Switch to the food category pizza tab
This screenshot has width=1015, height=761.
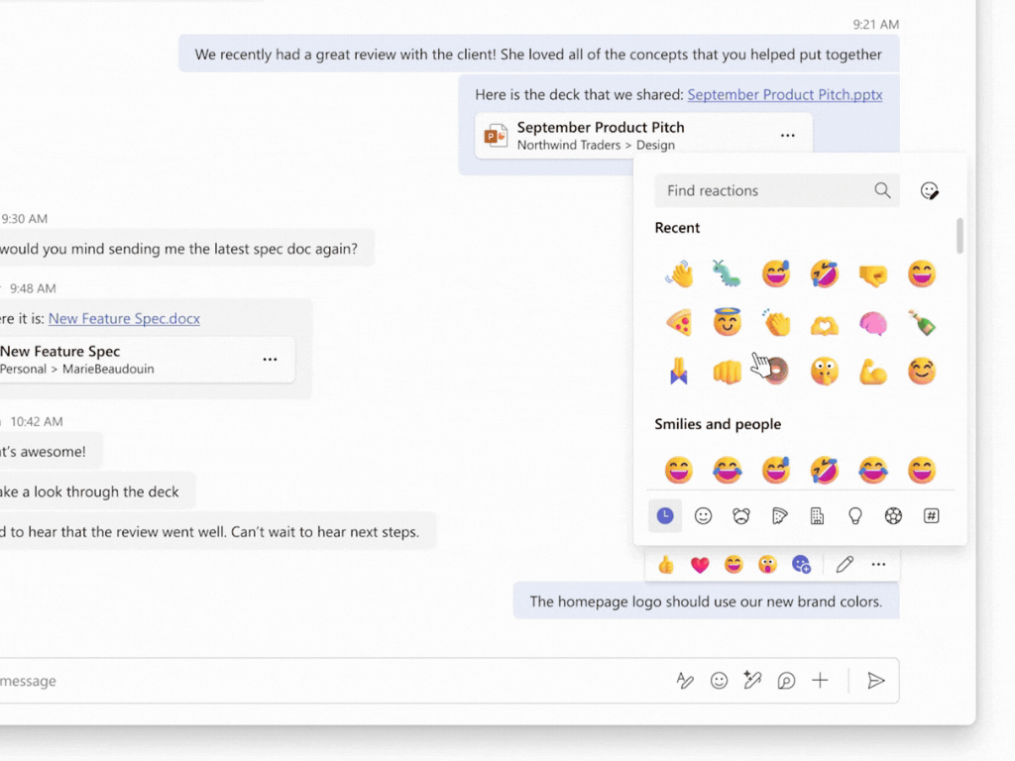[x=779, y=516]
